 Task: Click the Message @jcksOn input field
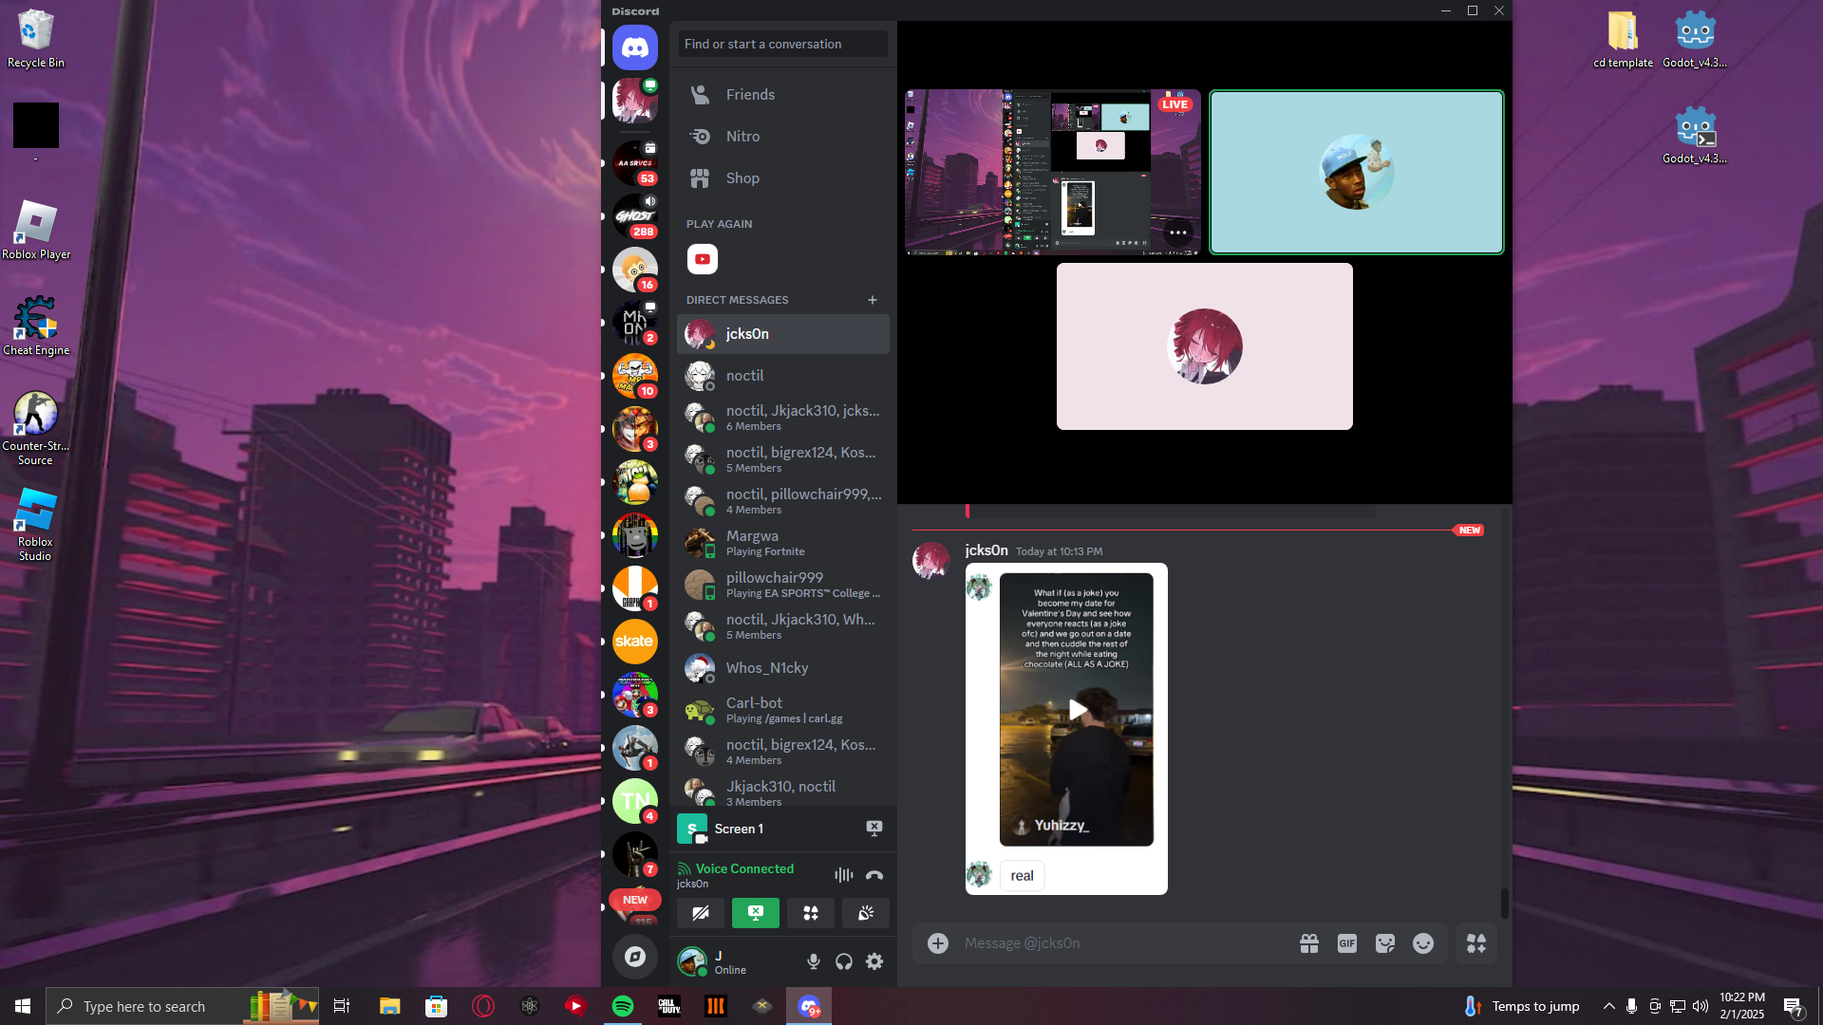(1120, 943)
